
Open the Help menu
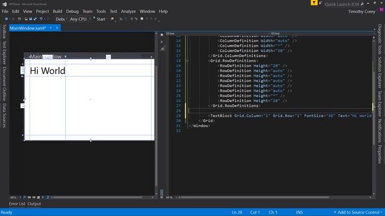(x=163, y=11)
